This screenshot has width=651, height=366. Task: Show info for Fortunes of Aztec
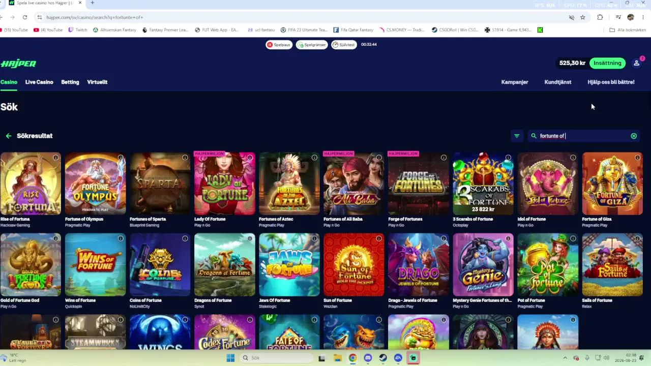tap(314, 158)
